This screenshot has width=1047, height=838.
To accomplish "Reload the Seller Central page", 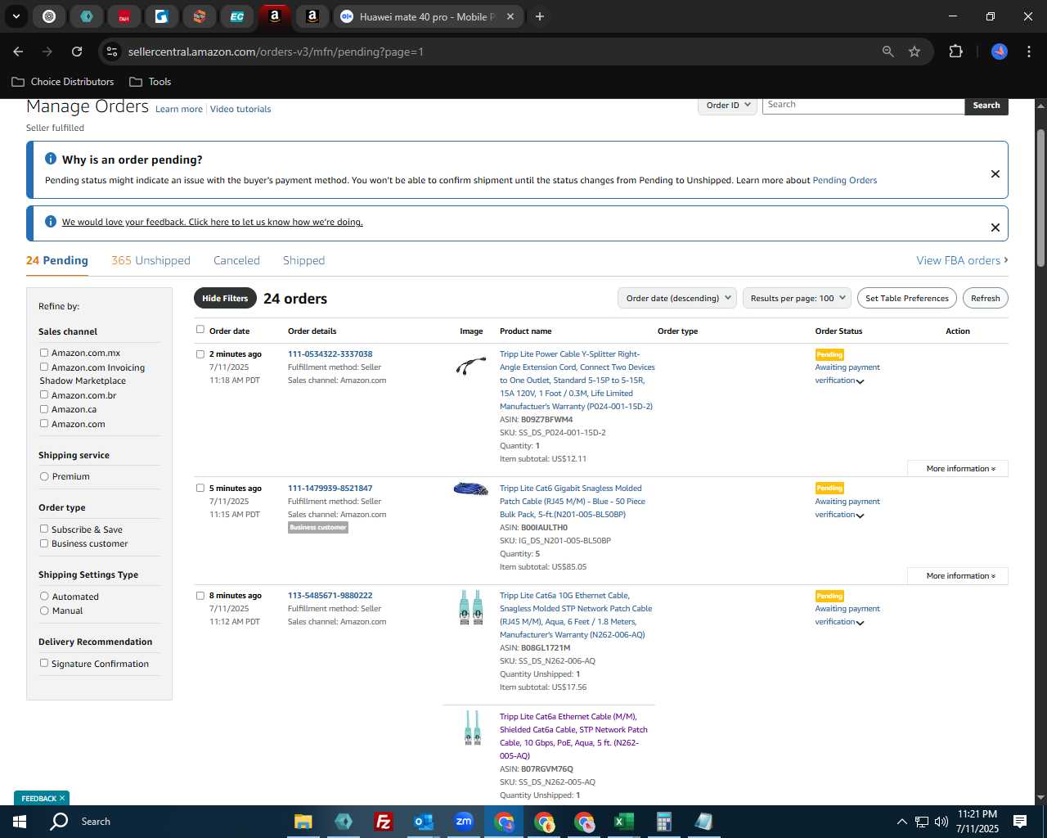I will [x=77, y=52].
